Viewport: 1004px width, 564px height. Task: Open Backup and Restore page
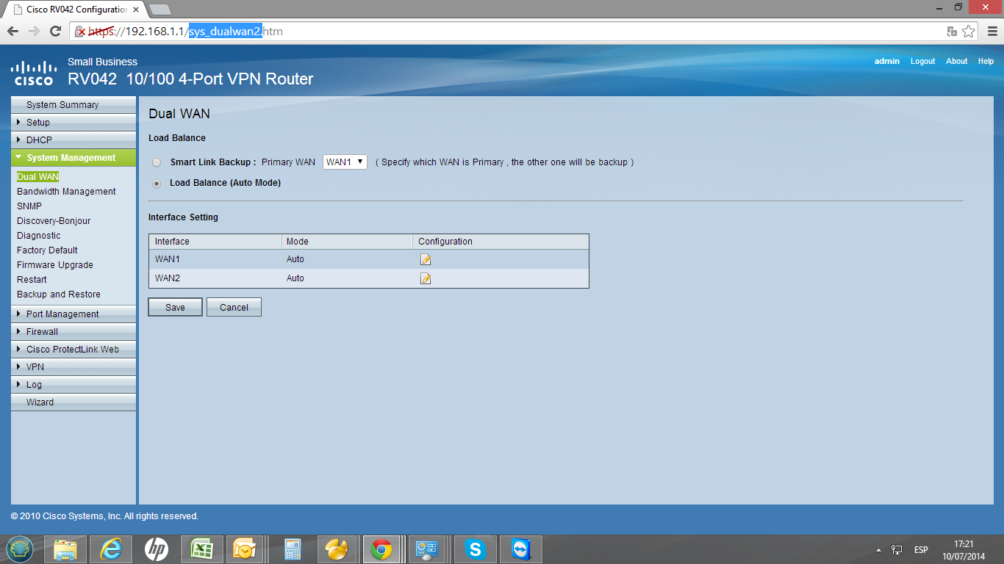coord(59,294)
